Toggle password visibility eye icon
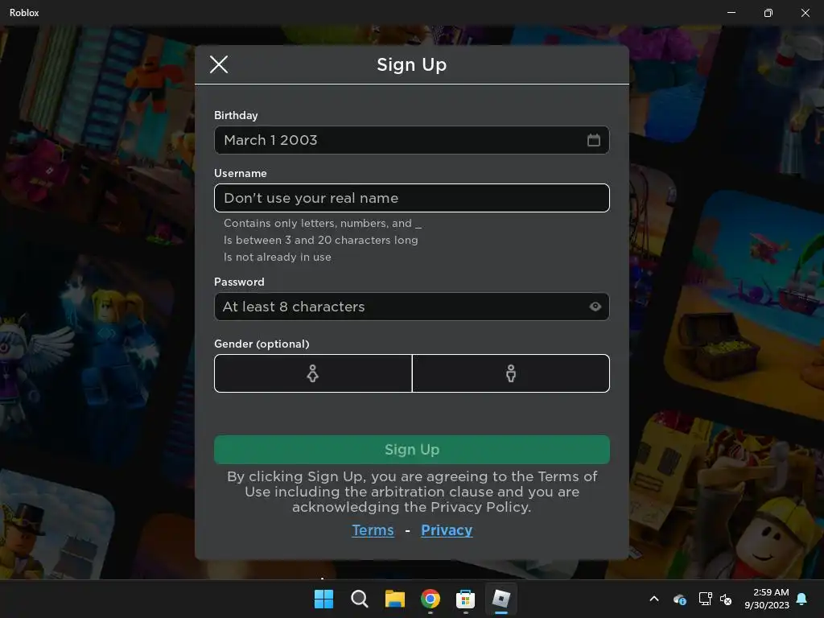The height and width of the screenshot is (618, 824). pyautogui.click(x=595, y=307)
